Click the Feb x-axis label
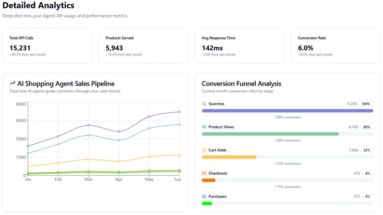Image resolution: width=383 pixels, height=215 pixels. (58, 180)
